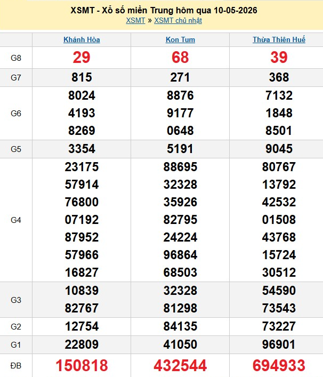Viewport: 323px width, 377px height.
Task: Click G6 number 4193
Action: (82, 113)
